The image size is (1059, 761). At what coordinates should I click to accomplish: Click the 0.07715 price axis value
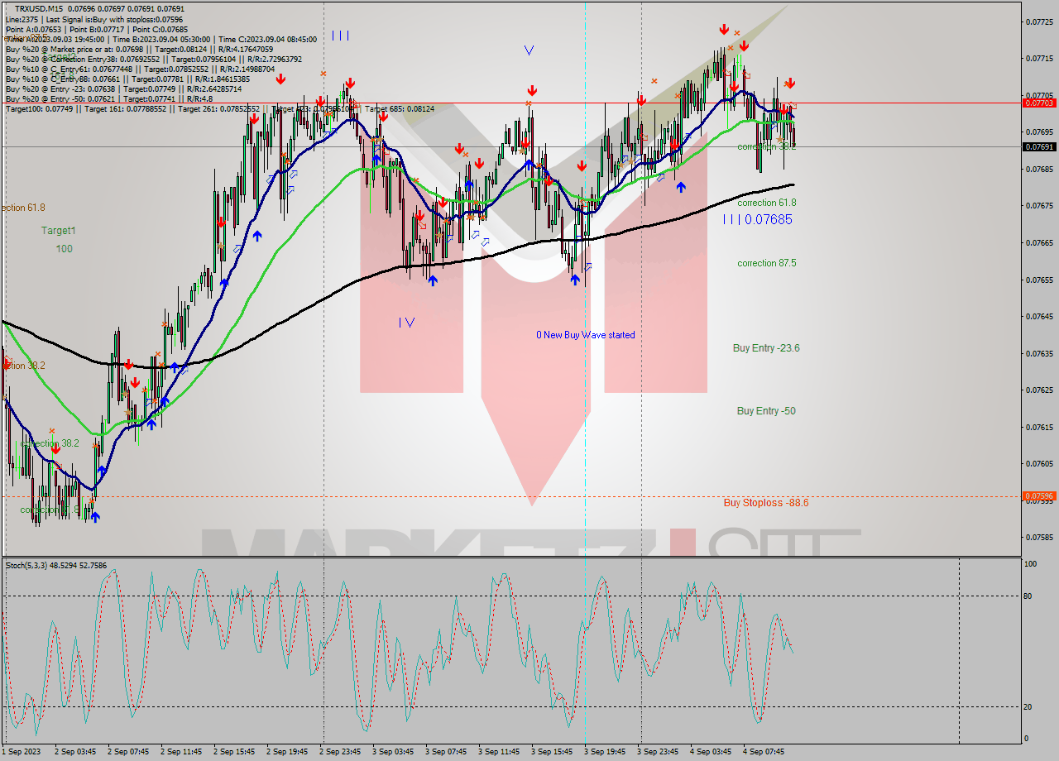tap(1039, 58)
